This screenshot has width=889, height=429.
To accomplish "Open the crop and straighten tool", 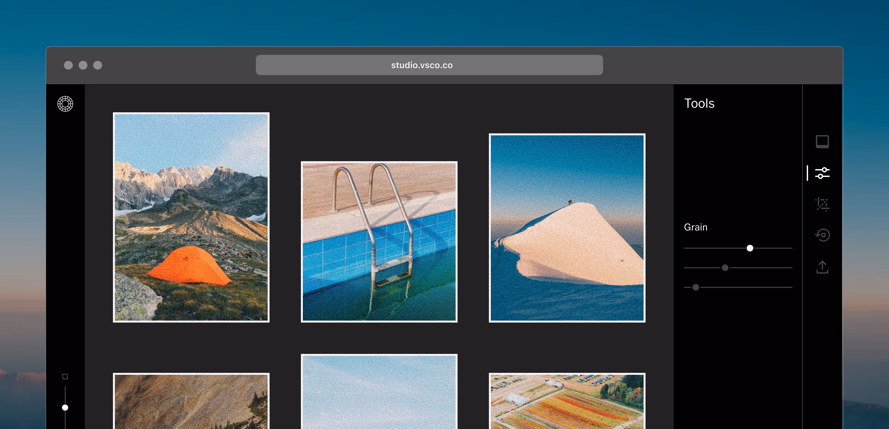I will coord(822,204).
